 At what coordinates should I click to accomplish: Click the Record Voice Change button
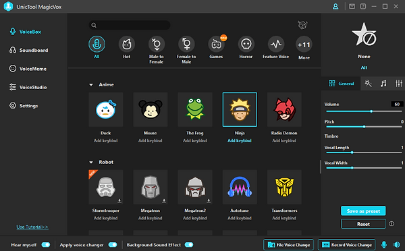347,244
